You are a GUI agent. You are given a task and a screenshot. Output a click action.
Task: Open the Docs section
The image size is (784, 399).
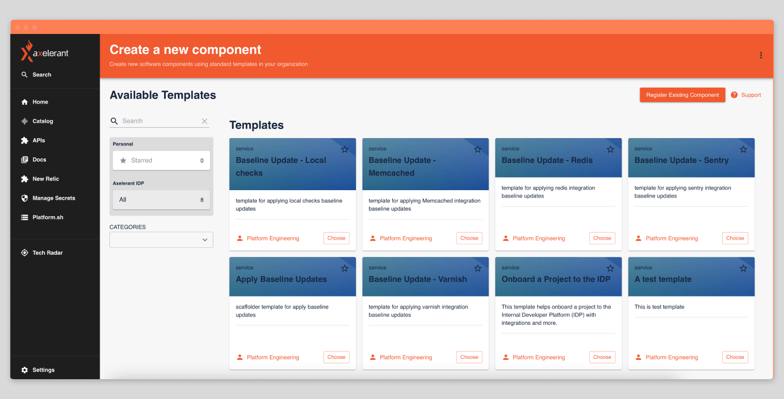point(40,160)
